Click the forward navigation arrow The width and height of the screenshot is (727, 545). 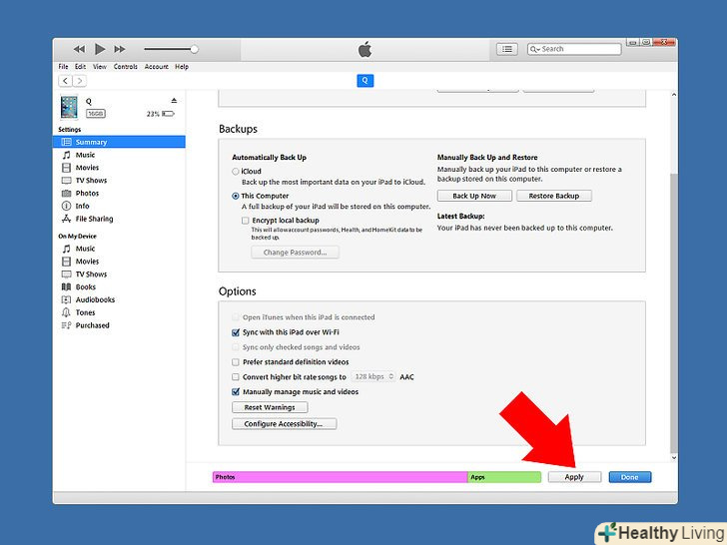click(80, 81)
